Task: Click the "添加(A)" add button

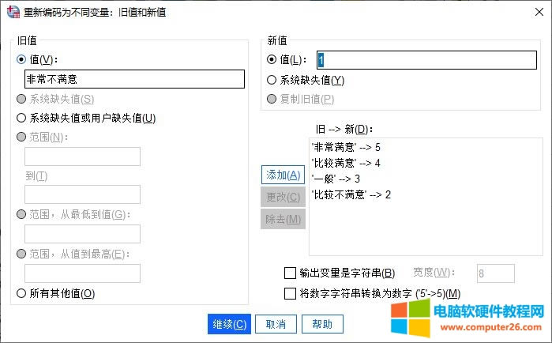Action: (x=282, y=175)
